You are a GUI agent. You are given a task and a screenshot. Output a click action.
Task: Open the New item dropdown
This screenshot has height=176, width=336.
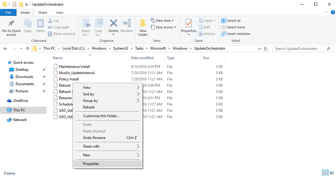click(x=162, y=20)
